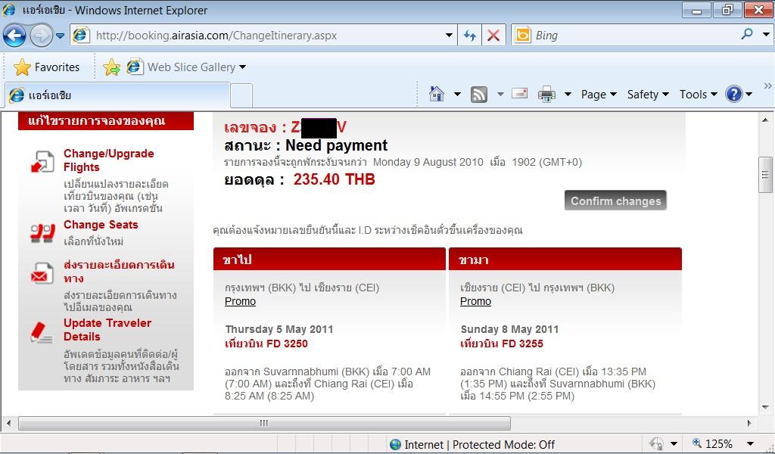Click the Print icon
775x454 pixels.
coord(546,94)
